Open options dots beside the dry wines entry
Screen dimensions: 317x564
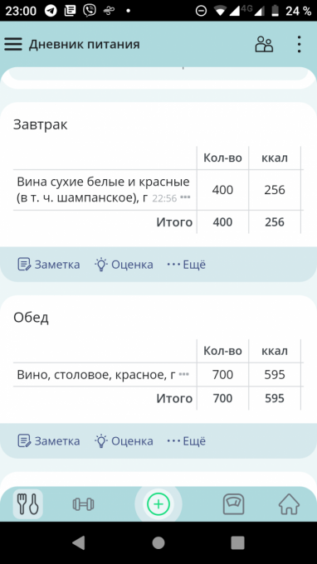tap(185, 198)
